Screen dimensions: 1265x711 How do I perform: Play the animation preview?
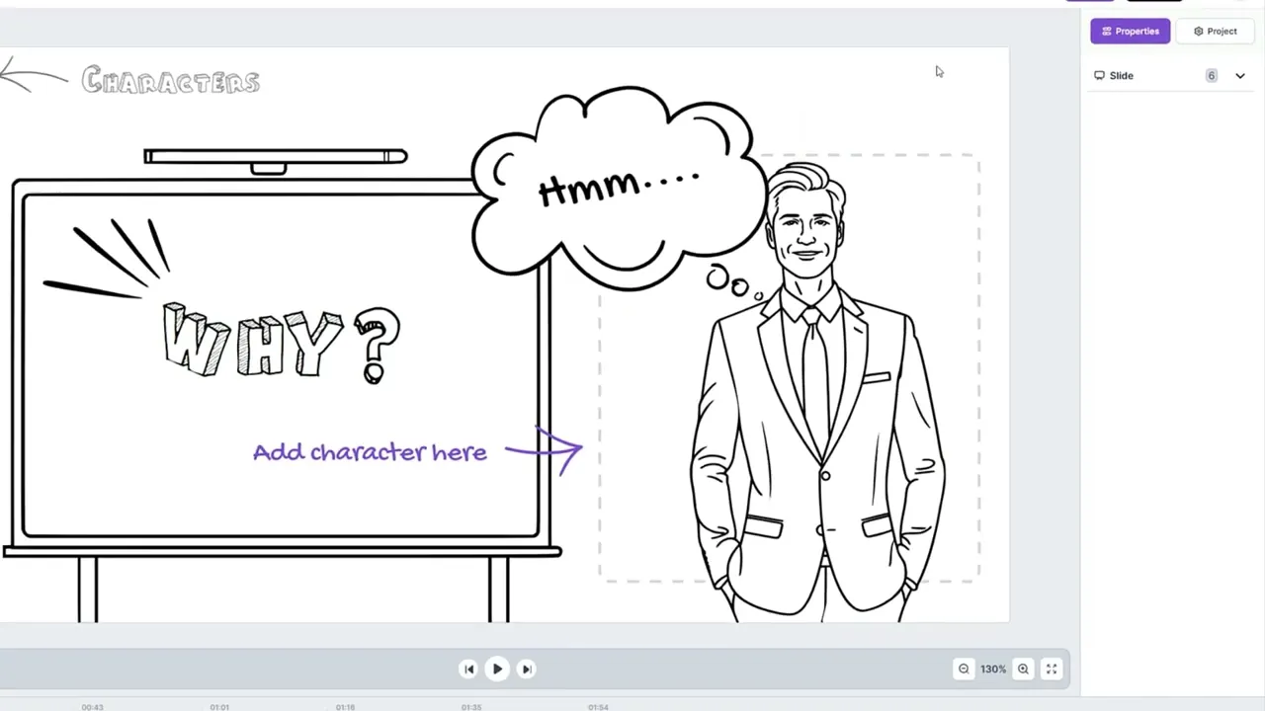tap(497, 669)
